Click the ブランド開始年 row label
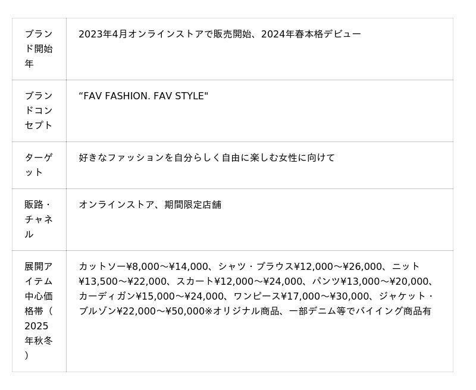 click(39, 49)
